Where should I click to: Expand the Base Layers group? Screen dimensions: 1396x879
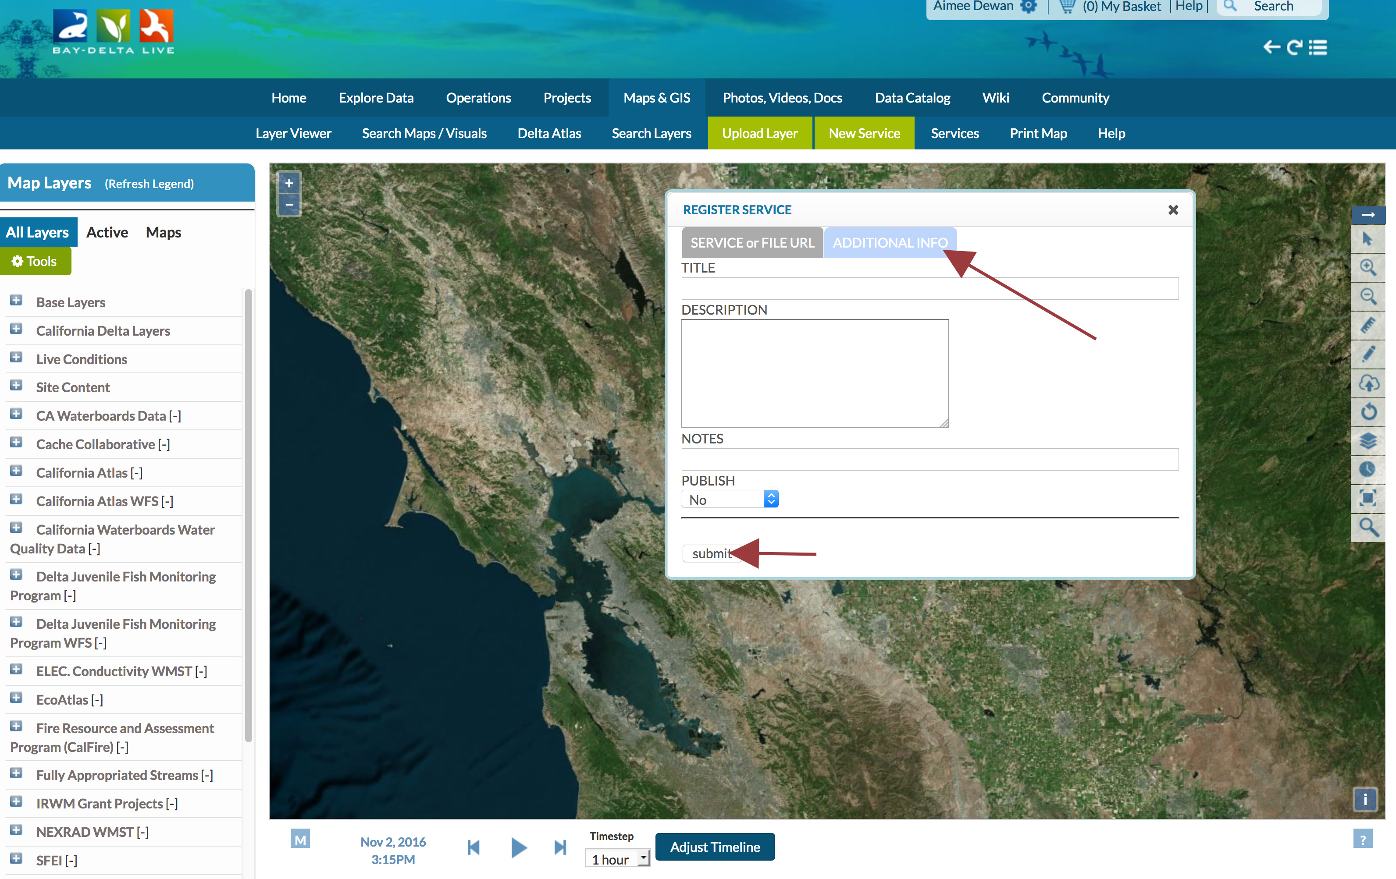[16, 300]
